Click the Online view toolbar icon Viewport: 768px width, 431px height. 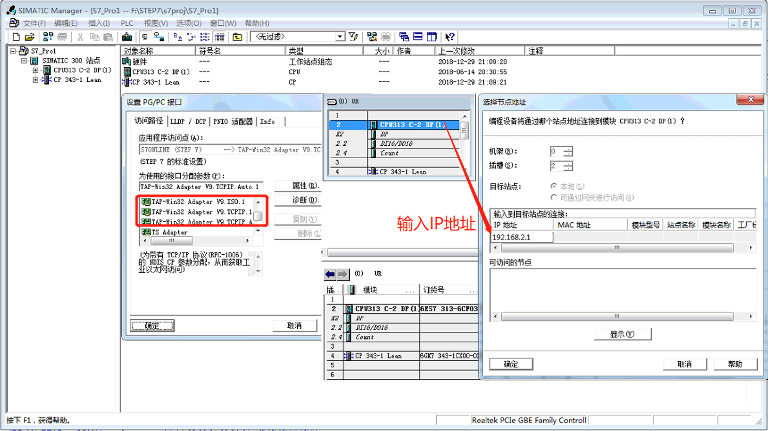(159, 37)
